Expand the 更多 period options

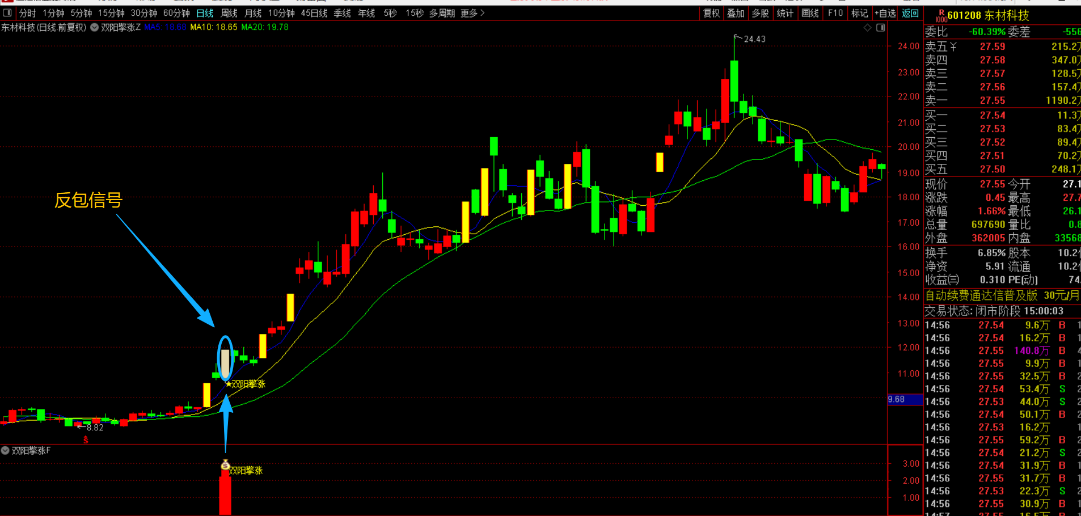coord(472,13)
